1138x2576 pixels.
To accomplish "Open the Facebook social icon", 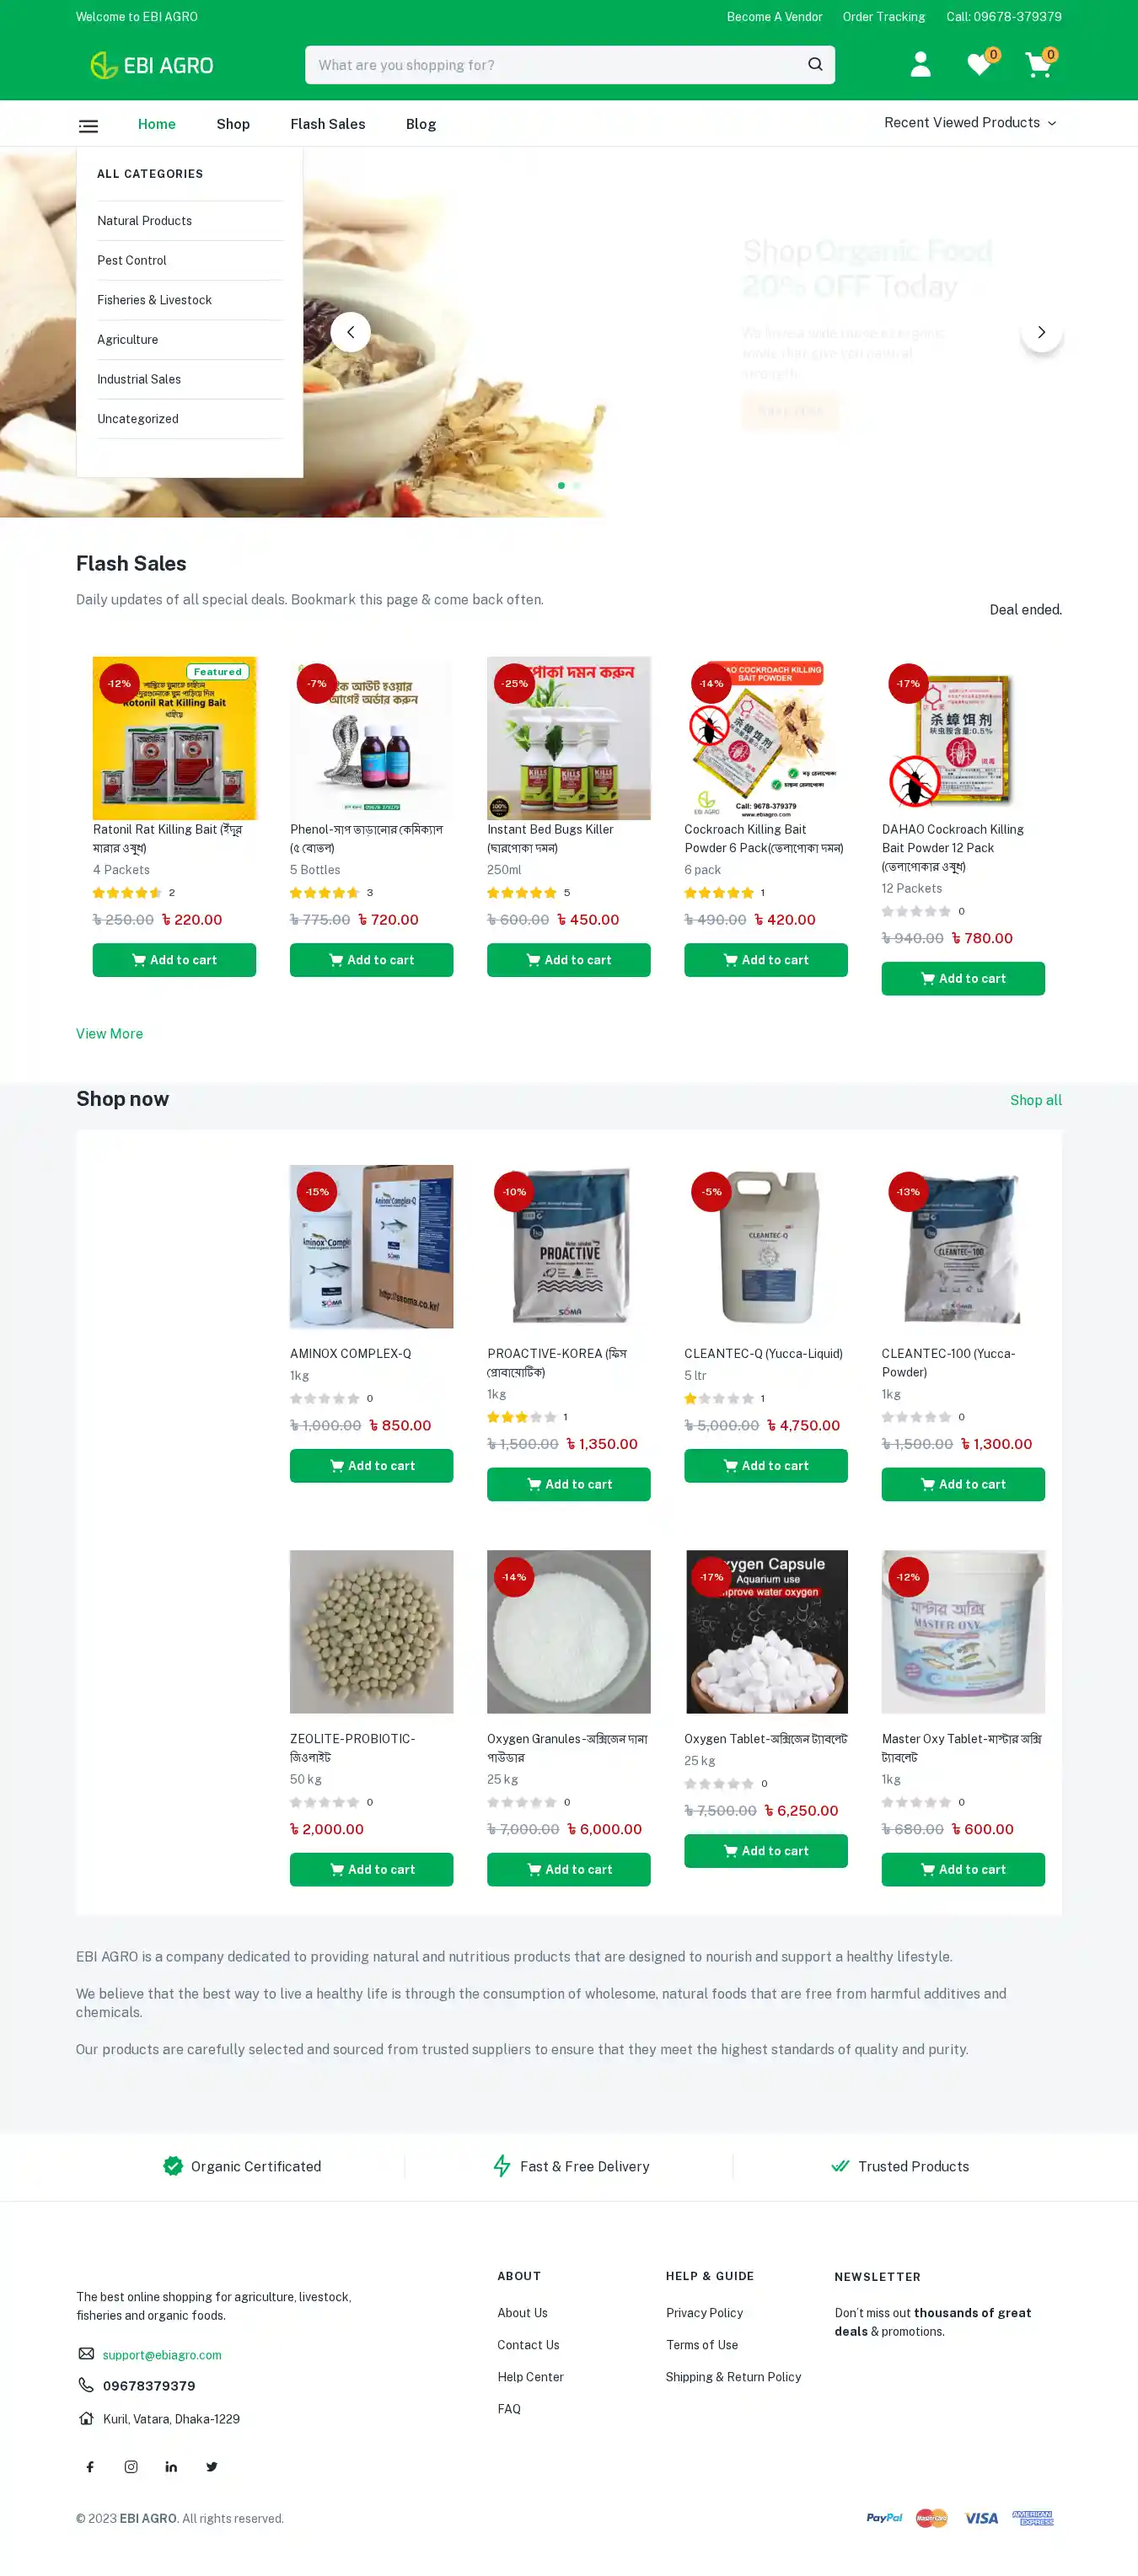I will [90, 2466].
